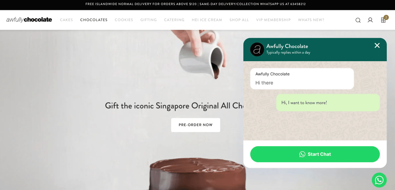Image resolution: width=395 pixels, height=190 pixels.
Task: Open the user account icon
Action: 370,20
